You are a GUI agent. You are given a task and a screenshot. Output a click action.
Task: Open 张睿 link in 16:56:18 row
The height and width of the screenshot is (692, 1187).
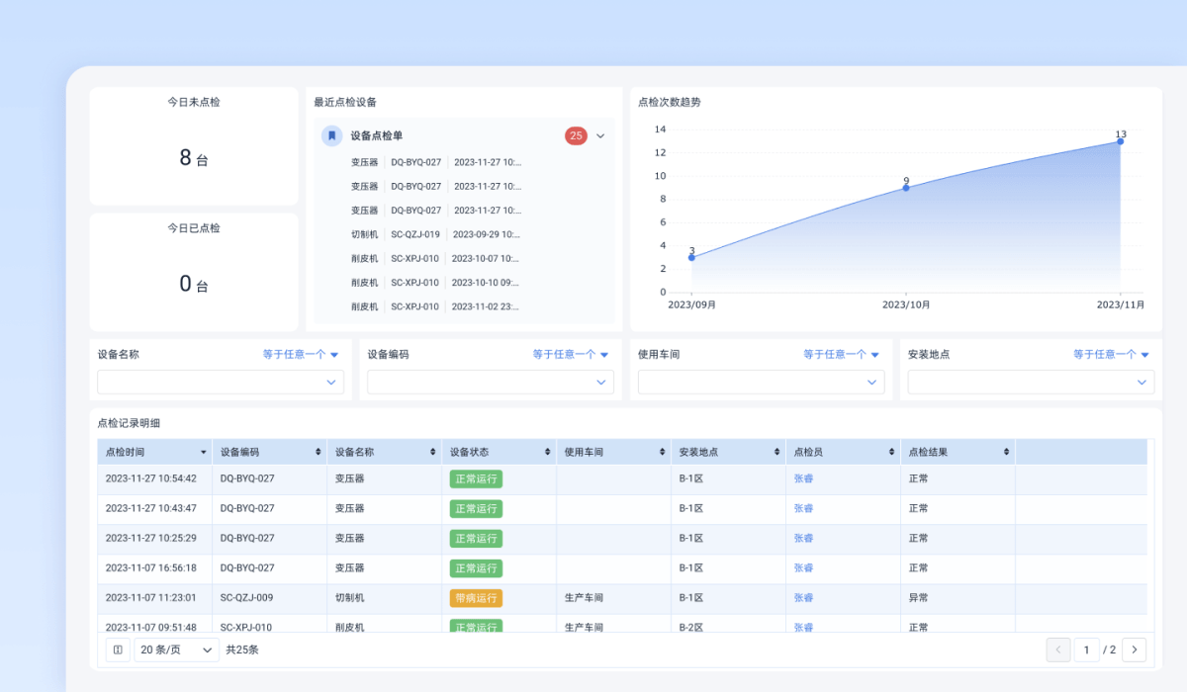click(x=803, y=567)
